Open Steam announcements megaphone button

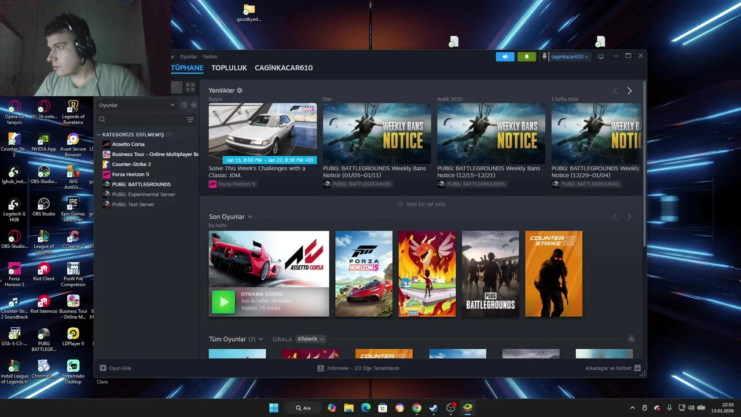point(505,57)
